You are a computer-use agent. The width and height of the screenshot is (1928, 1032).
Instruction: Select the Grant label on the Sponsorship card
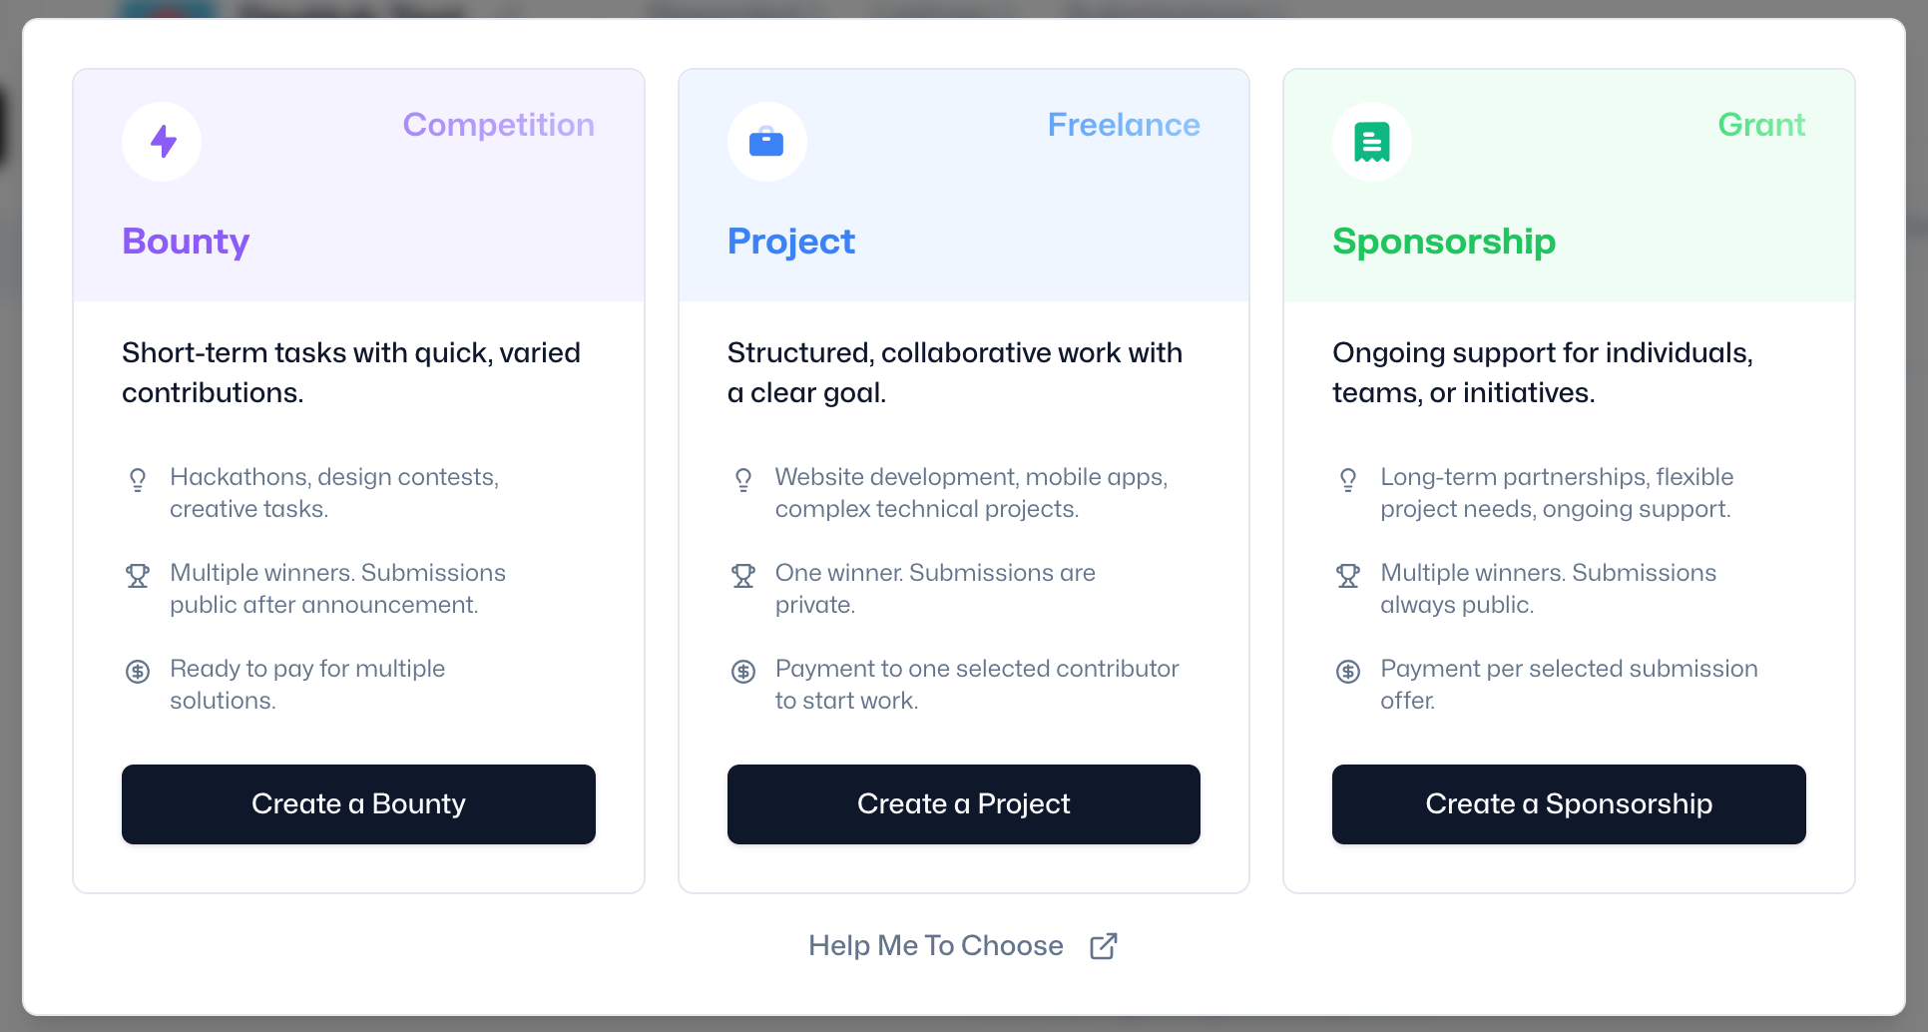point(1760,125)
